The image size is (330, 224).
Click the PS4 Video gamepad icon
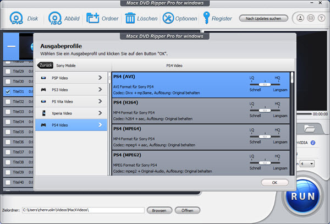click(x=43, y=125)
